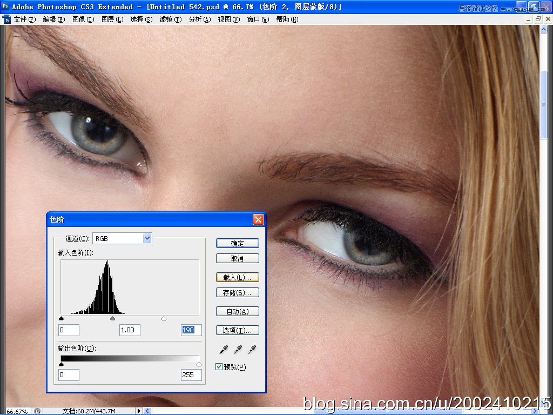Click the output white level slider
Screen dimensions: 553x415
click(x=199, y=364)
